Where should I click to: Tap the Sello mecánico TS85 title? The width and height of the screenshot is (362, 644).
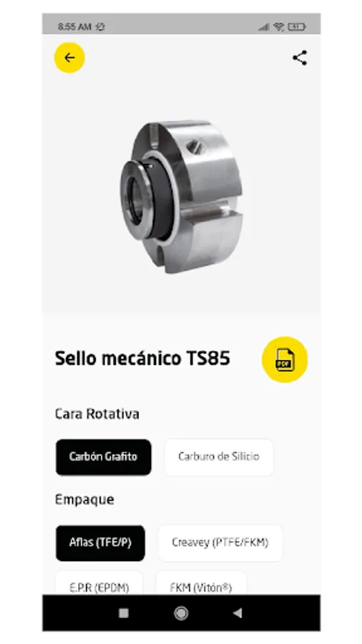[142, 358]
